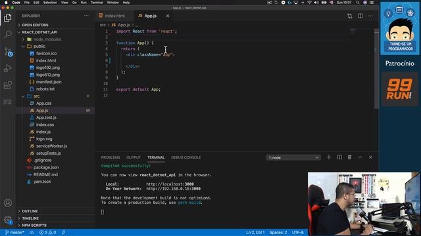This screenshot has width=421, height=236.
Task: Open the Manage gear icon
Action: (x=8, y=220)
